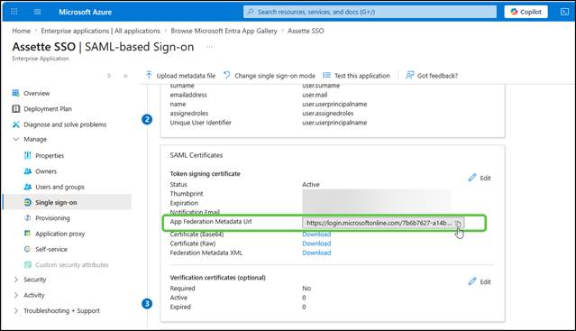Click Change single sign-on mode
Screen dimensions: 576x331
tap(270, 76)
